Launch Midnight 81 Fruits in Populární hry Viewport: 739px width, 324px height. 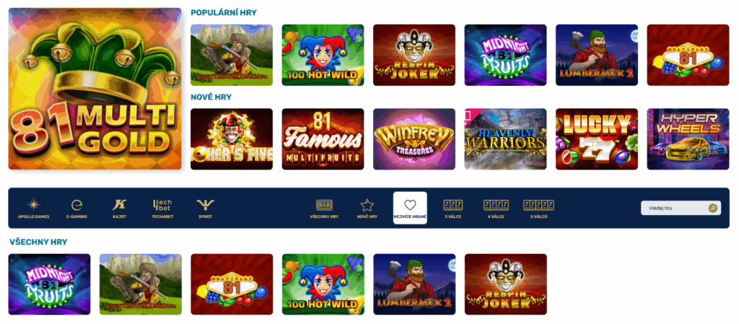tap(505, 55)
